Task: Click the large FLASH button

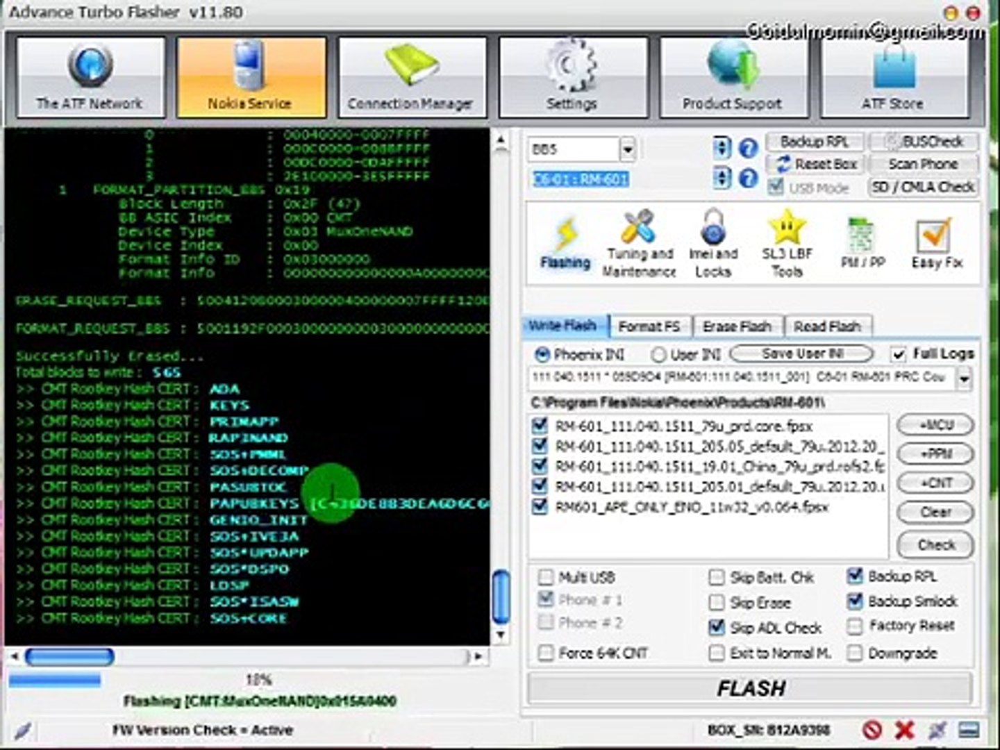Action: click(751, 688)
